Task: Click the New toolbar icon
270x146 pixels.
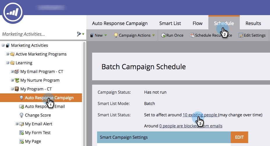Action: coord(92,35)
